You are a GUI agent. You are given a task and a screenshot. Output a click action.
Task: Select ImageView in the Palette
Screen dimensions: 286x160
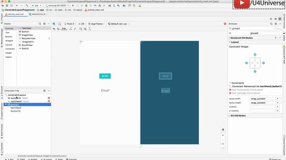pyautogui.click(x=27, y=35)
